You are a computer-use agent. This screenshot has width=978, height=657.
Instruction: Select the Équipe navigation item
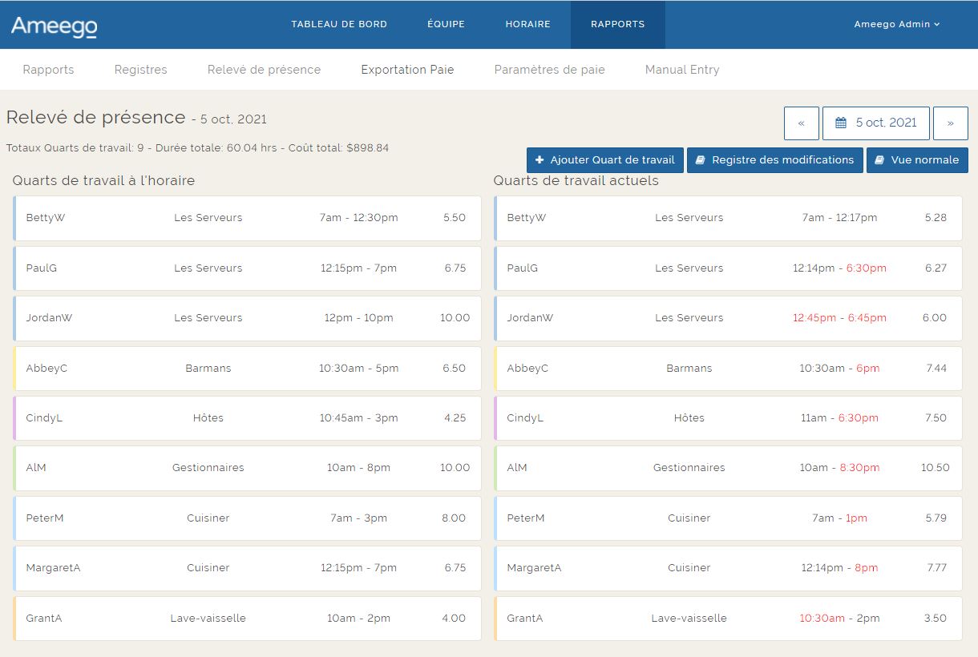[446, 24]
